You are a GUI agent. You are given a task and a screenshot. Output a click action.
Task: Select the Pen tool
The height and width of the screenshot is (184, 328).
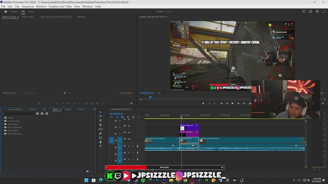click(100, 133)
